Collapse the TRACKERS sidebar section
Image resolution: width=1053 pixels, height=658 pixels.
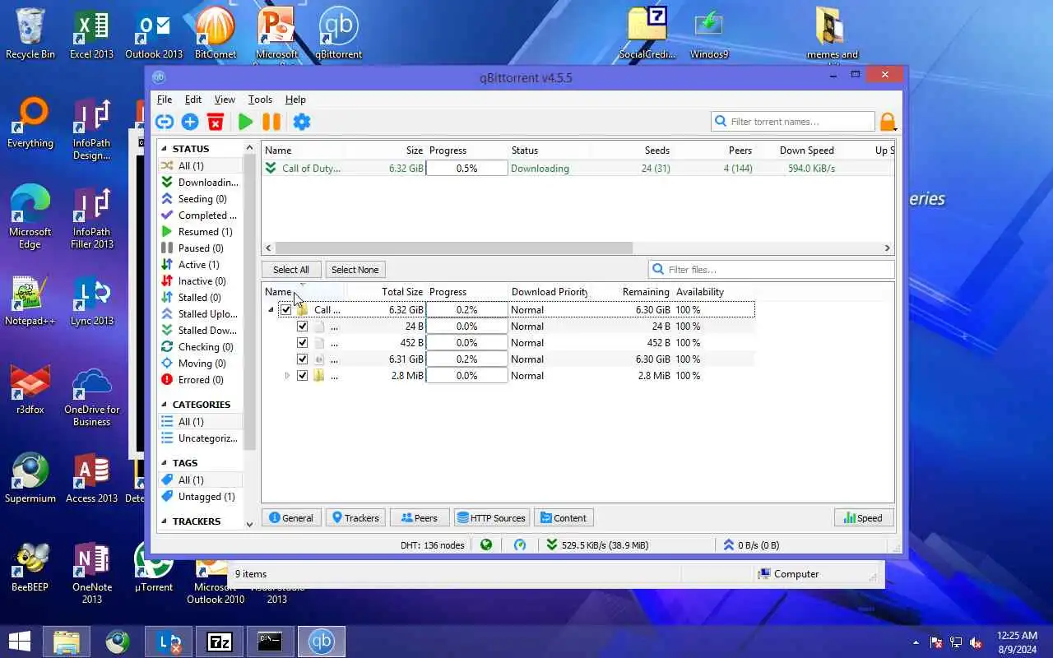click(164, 521)
